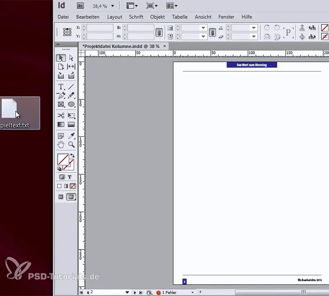Screen dimensions: 329x296
Task: Enable Apply None color button
Action: (73, 186)
